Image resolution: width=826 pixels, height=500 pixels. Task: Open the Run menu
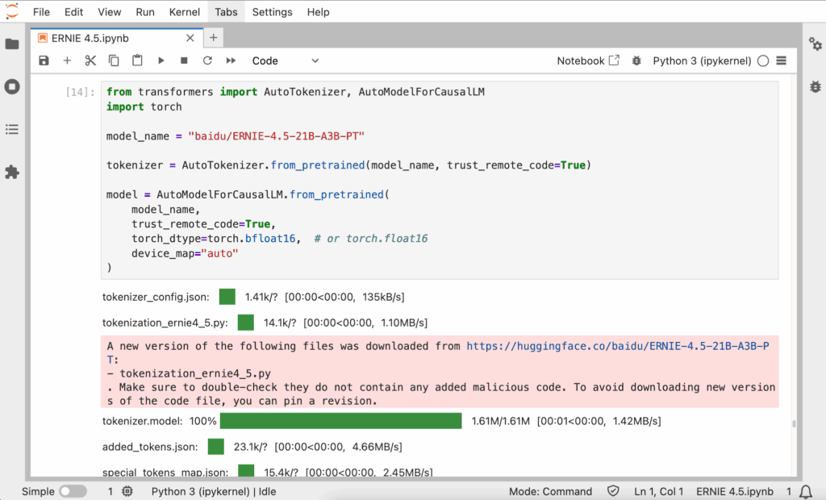pos(145,11)
